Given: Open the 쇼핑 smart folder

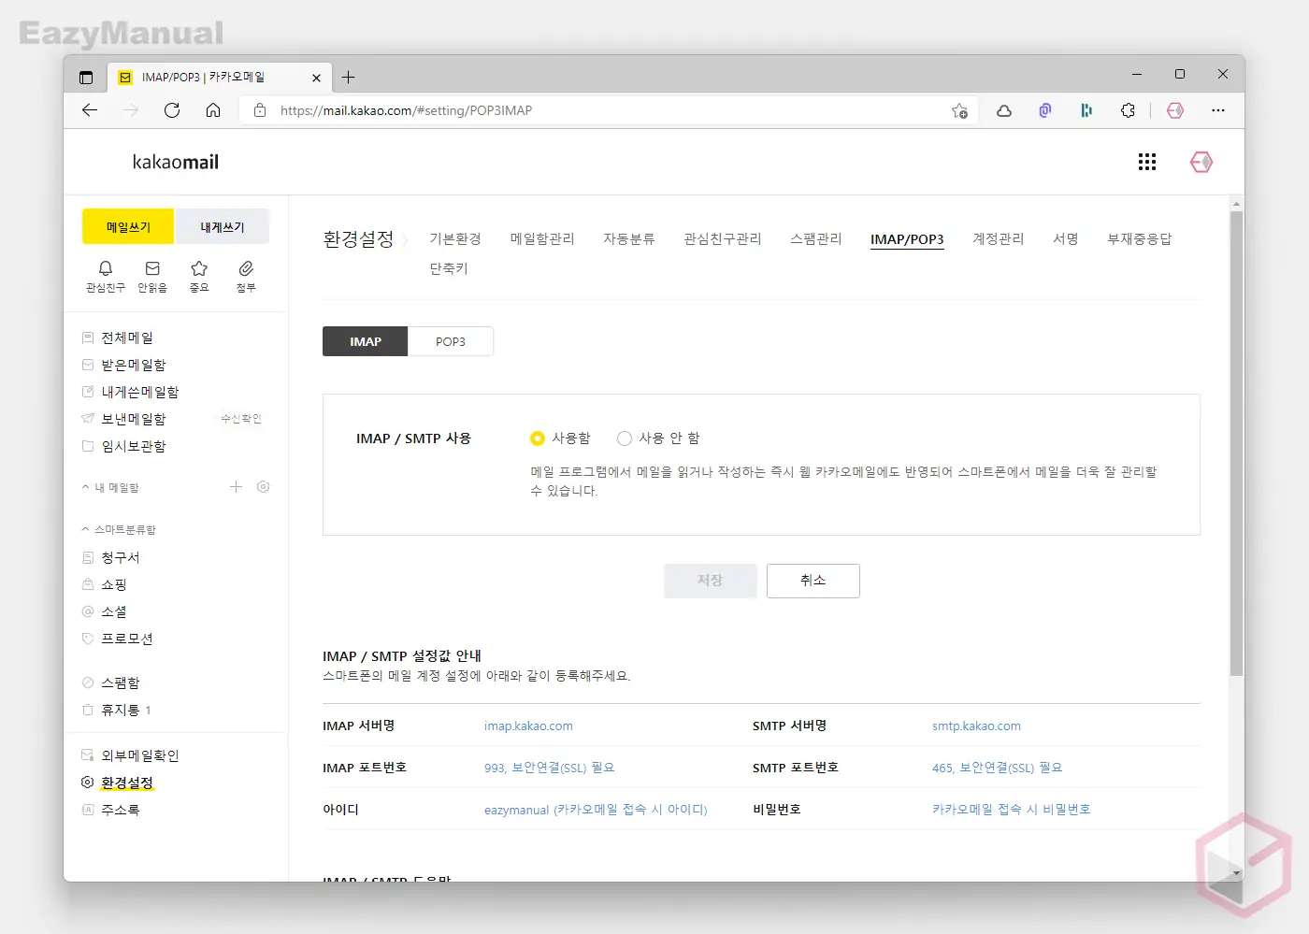Looking at the screenshot, I should coord(114,585).
